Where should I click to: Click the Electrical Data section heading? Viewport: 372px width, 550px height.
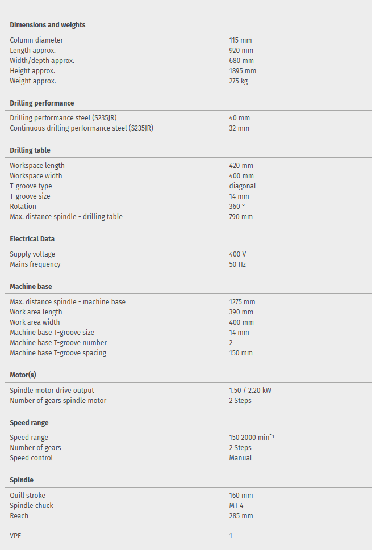pos(32,239)
